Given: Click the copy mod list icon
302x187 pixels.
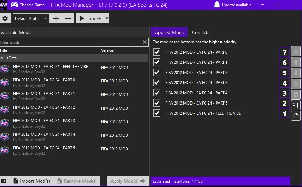Looking at the screenshot, I should (x=296, y=116).
